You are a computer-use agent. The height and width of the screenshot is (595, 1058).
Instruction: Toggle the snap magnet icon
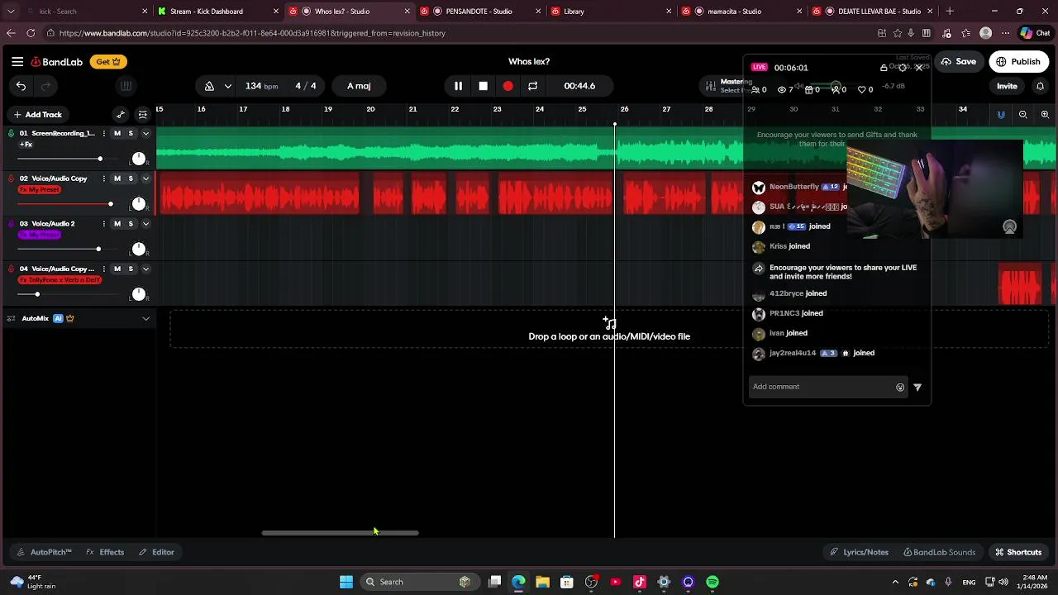click(1001, 115)
